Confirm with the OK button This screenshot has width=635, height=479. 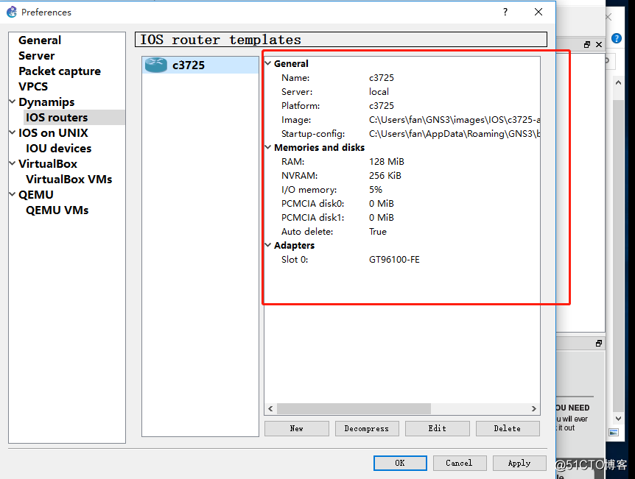(x=400, y=464)
